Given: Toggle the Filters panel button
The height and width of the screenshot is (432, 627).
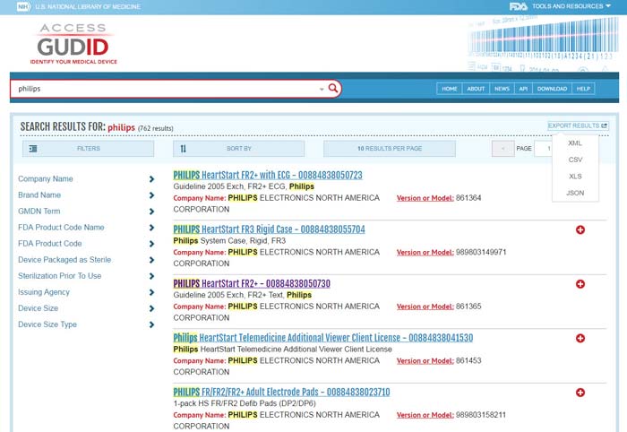Looking at the screenshot, I should [x=88, y=149].
